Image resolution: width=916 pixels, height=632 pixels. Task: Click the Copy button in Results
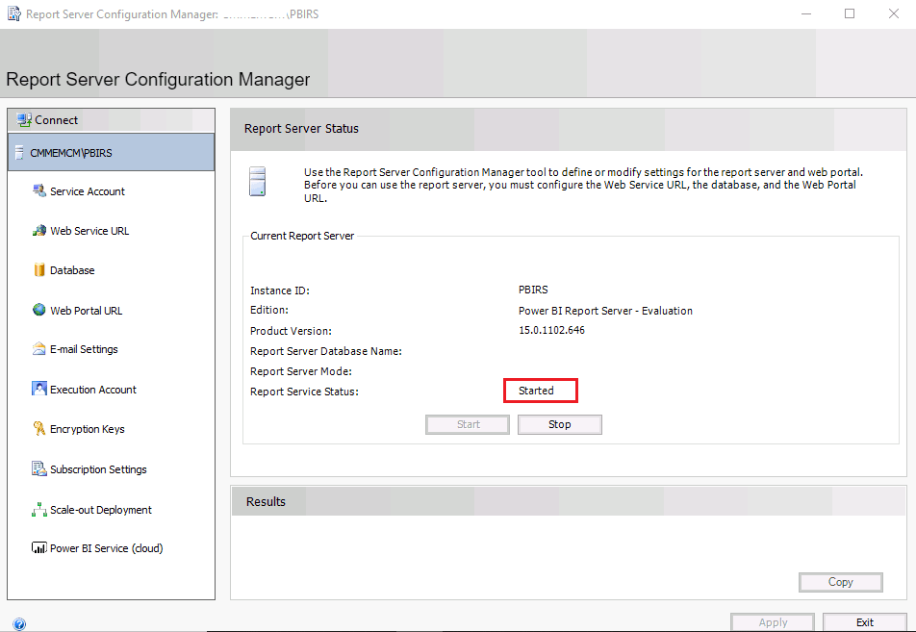point(841,582)
